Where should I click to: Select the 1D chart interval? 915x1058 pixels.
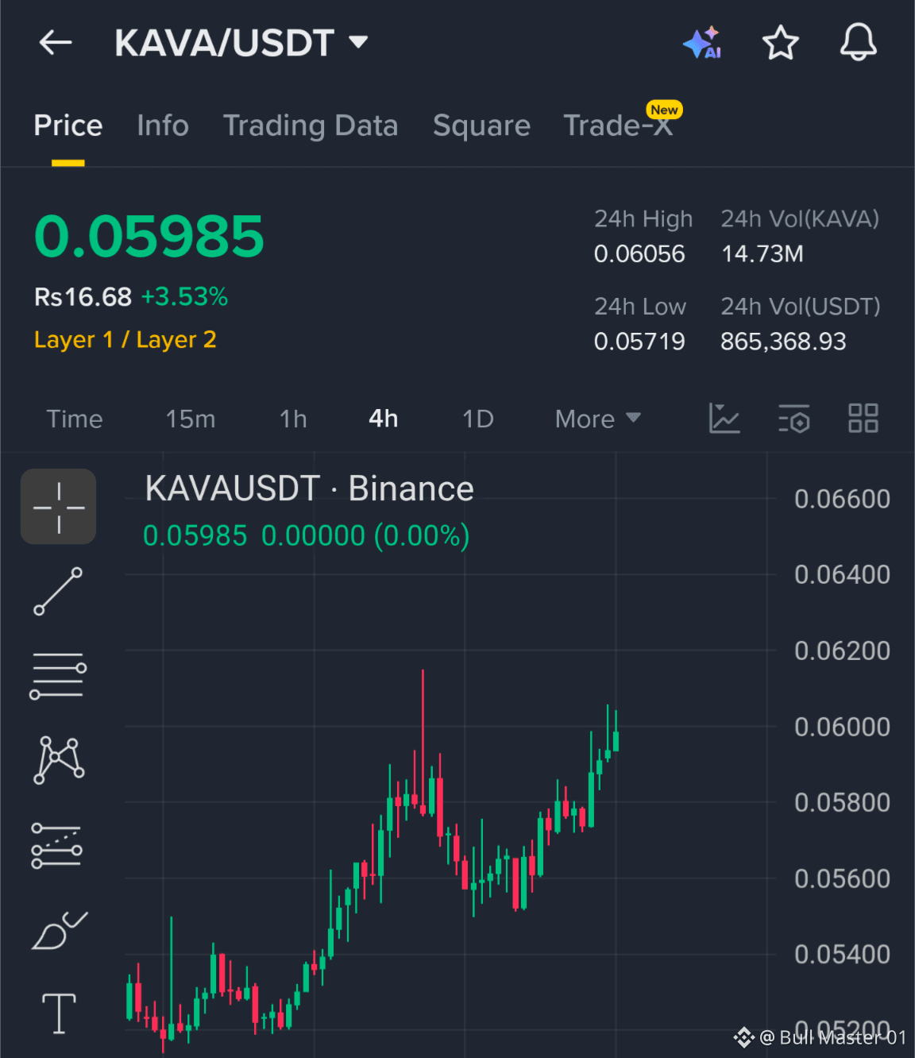pos(478,419)
